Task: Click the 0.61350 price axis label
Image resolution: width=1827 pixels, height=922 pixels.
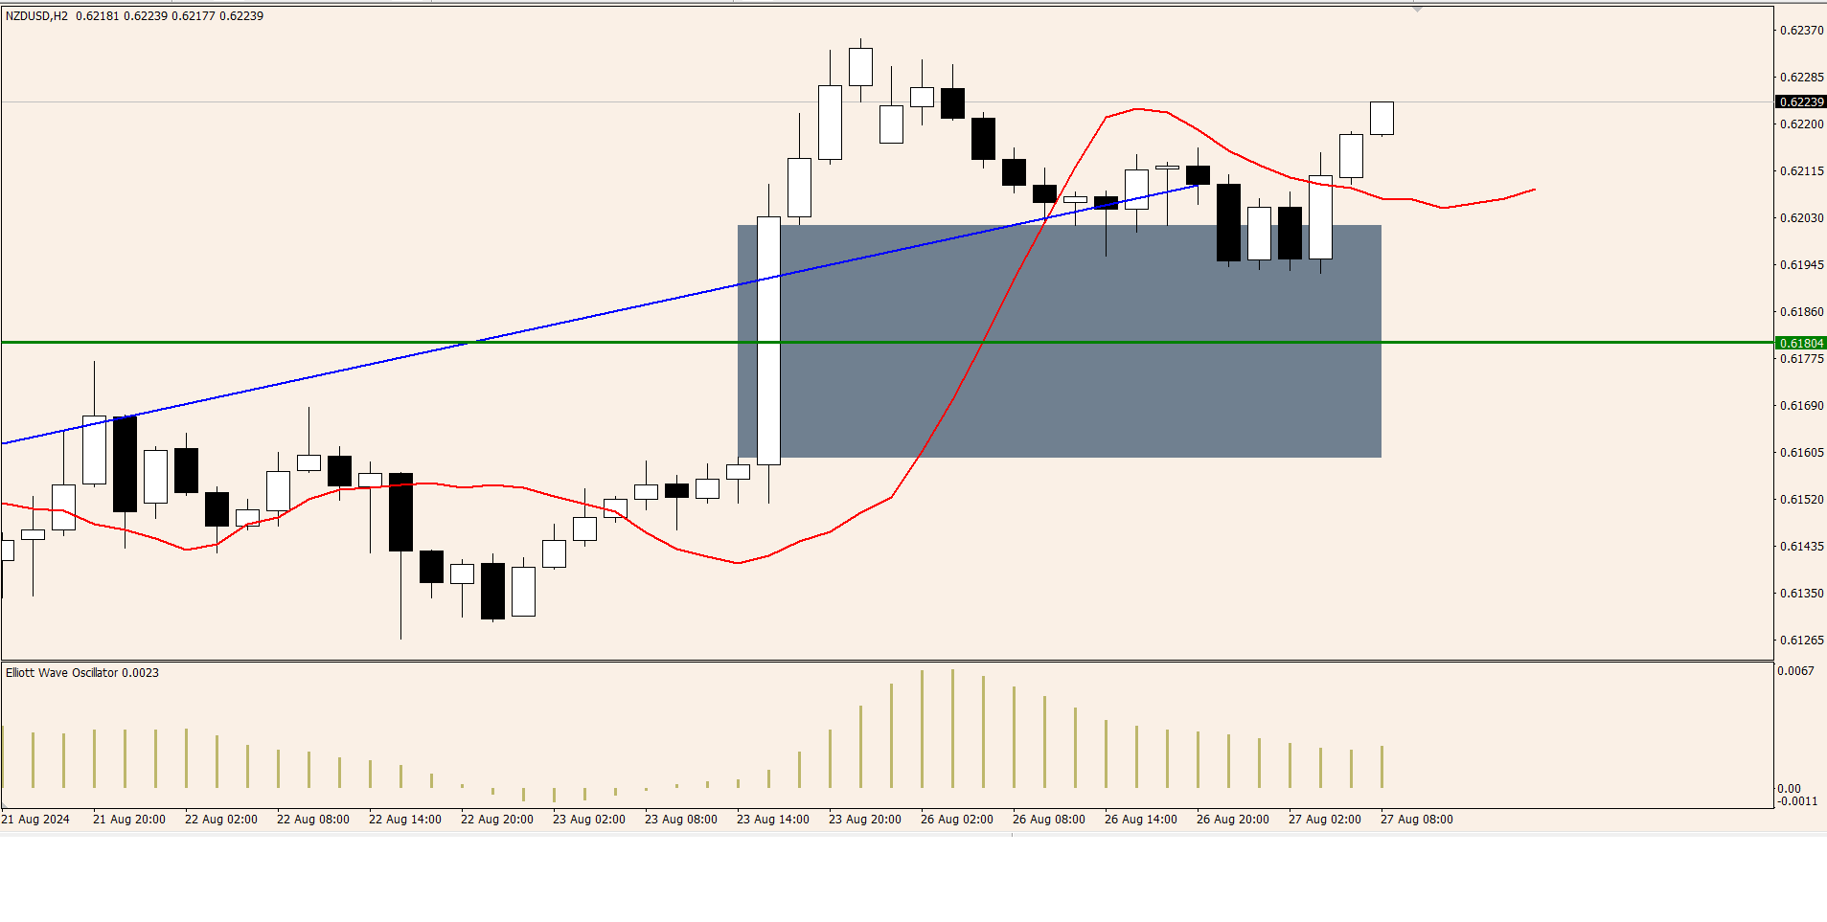Action: [1801, 594]
